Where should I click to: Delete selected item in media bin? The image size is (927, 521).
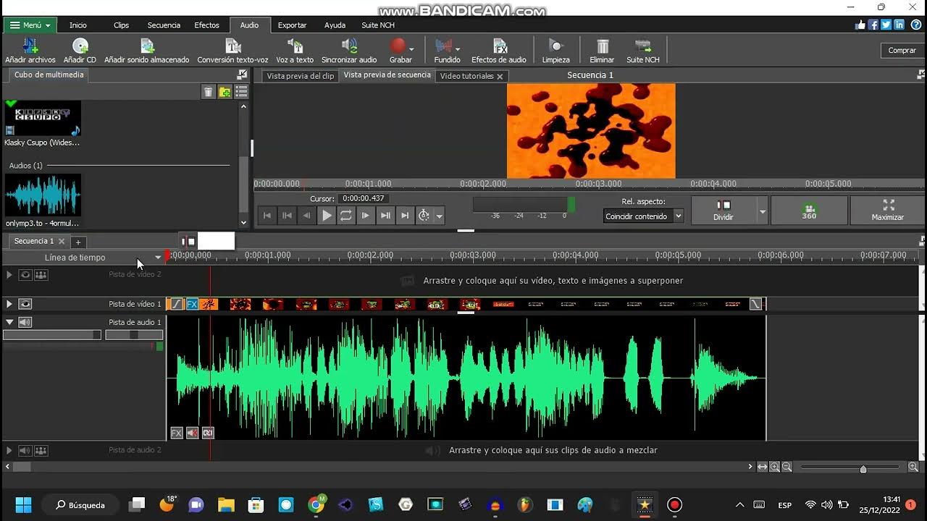coord(208,92)
